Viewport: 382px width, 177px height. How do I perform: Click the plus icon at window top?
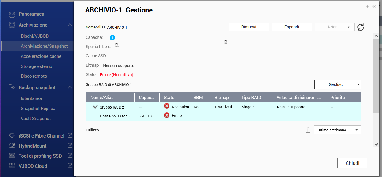click(367, 7)
